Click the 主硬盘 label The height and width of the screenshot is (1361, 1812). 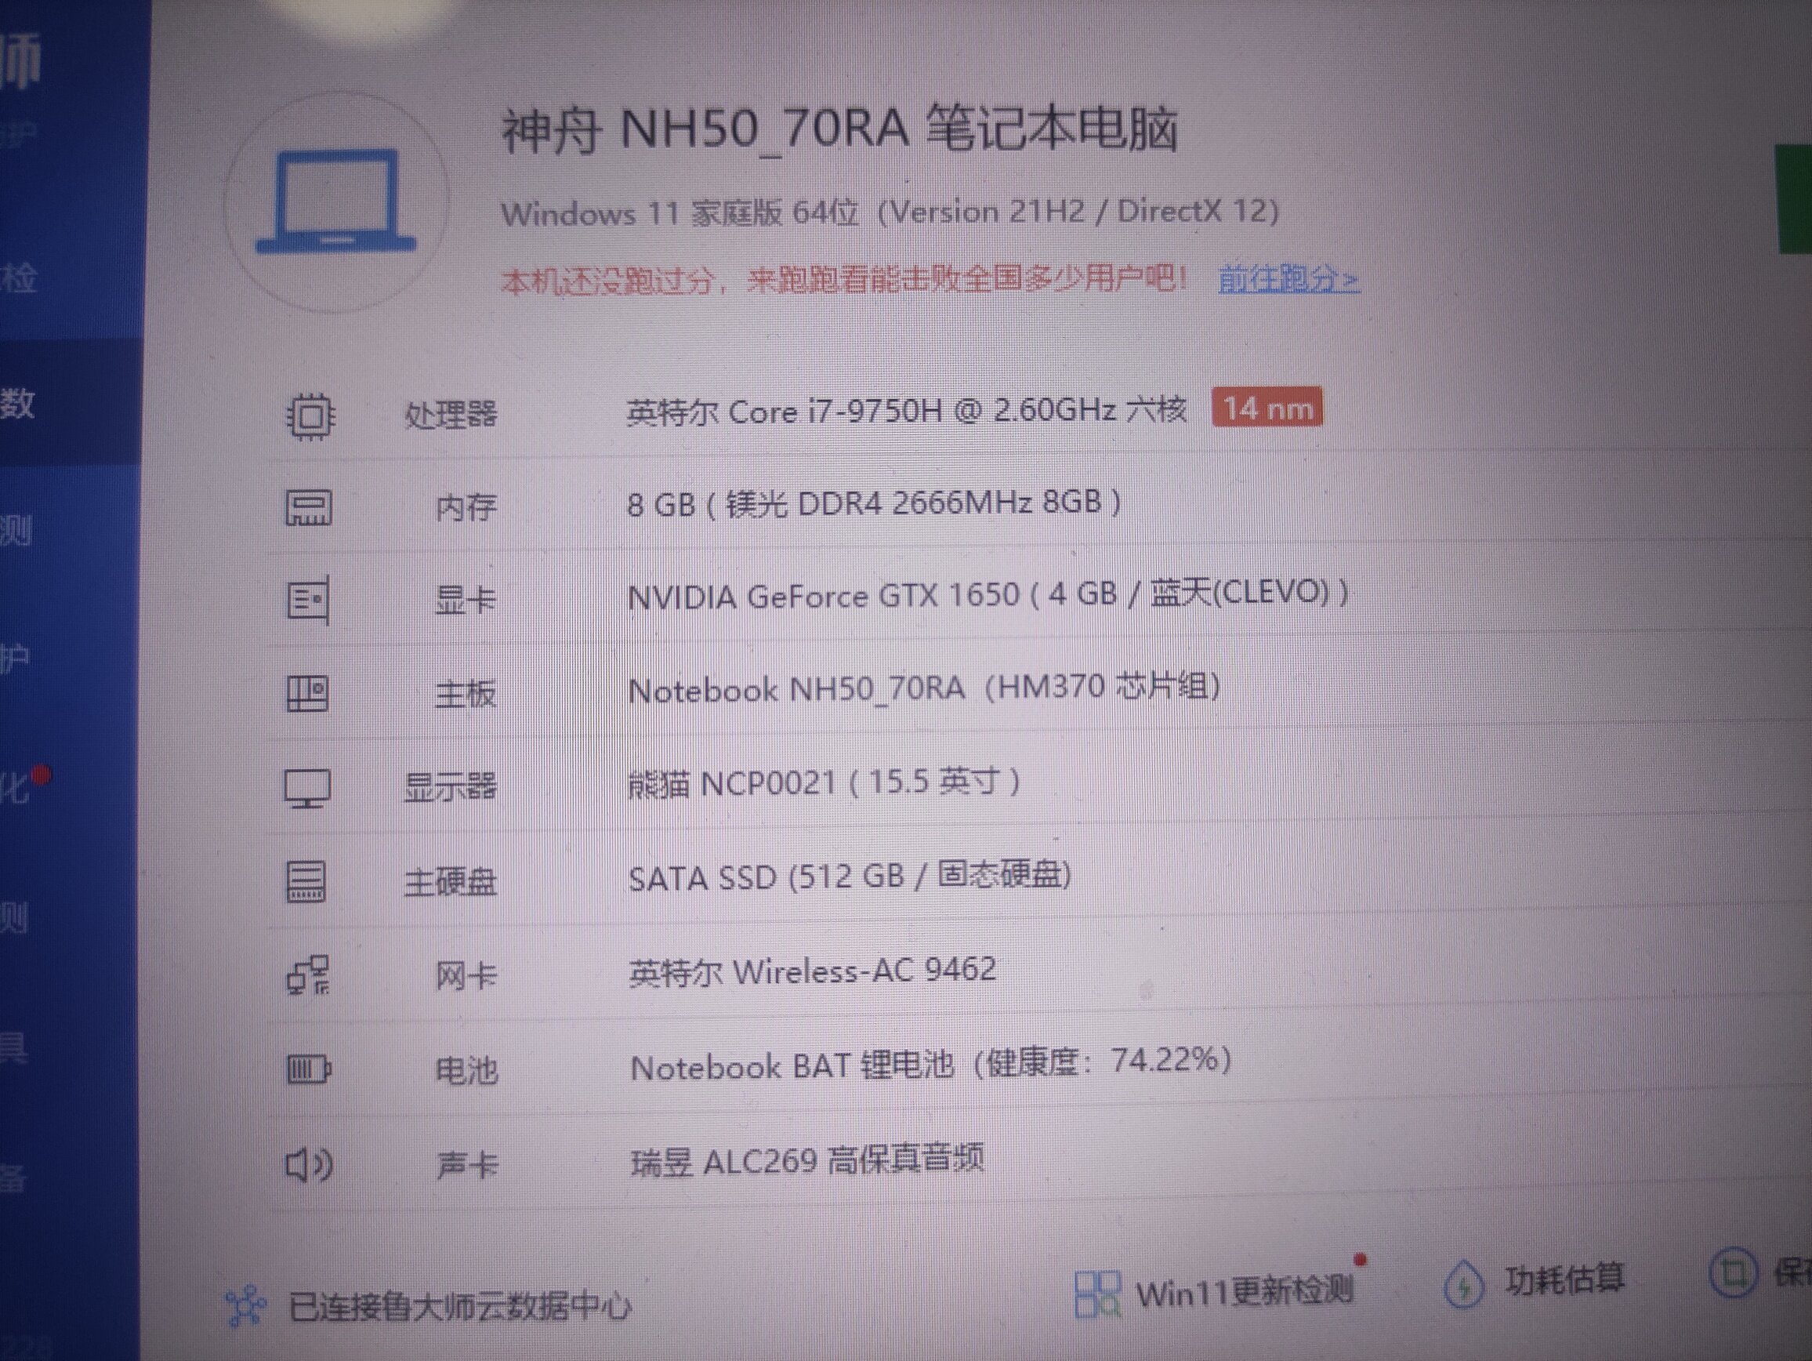[450, 882]
